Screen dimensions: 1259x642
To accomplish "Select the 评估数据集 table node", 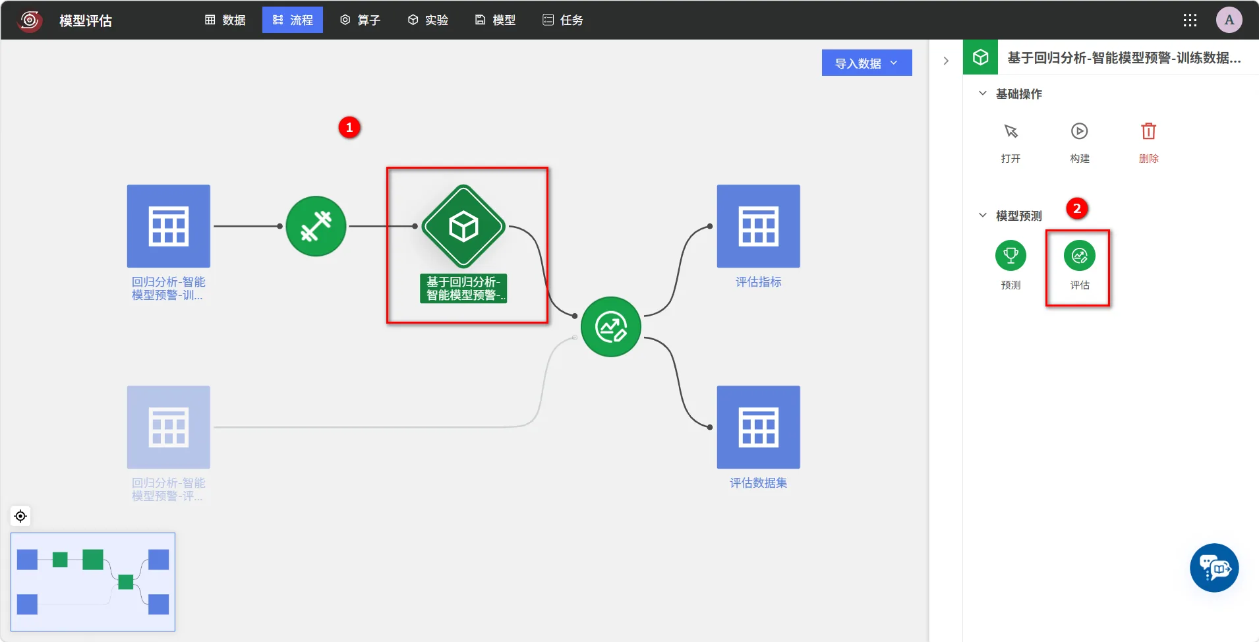I will coord(759,427).
